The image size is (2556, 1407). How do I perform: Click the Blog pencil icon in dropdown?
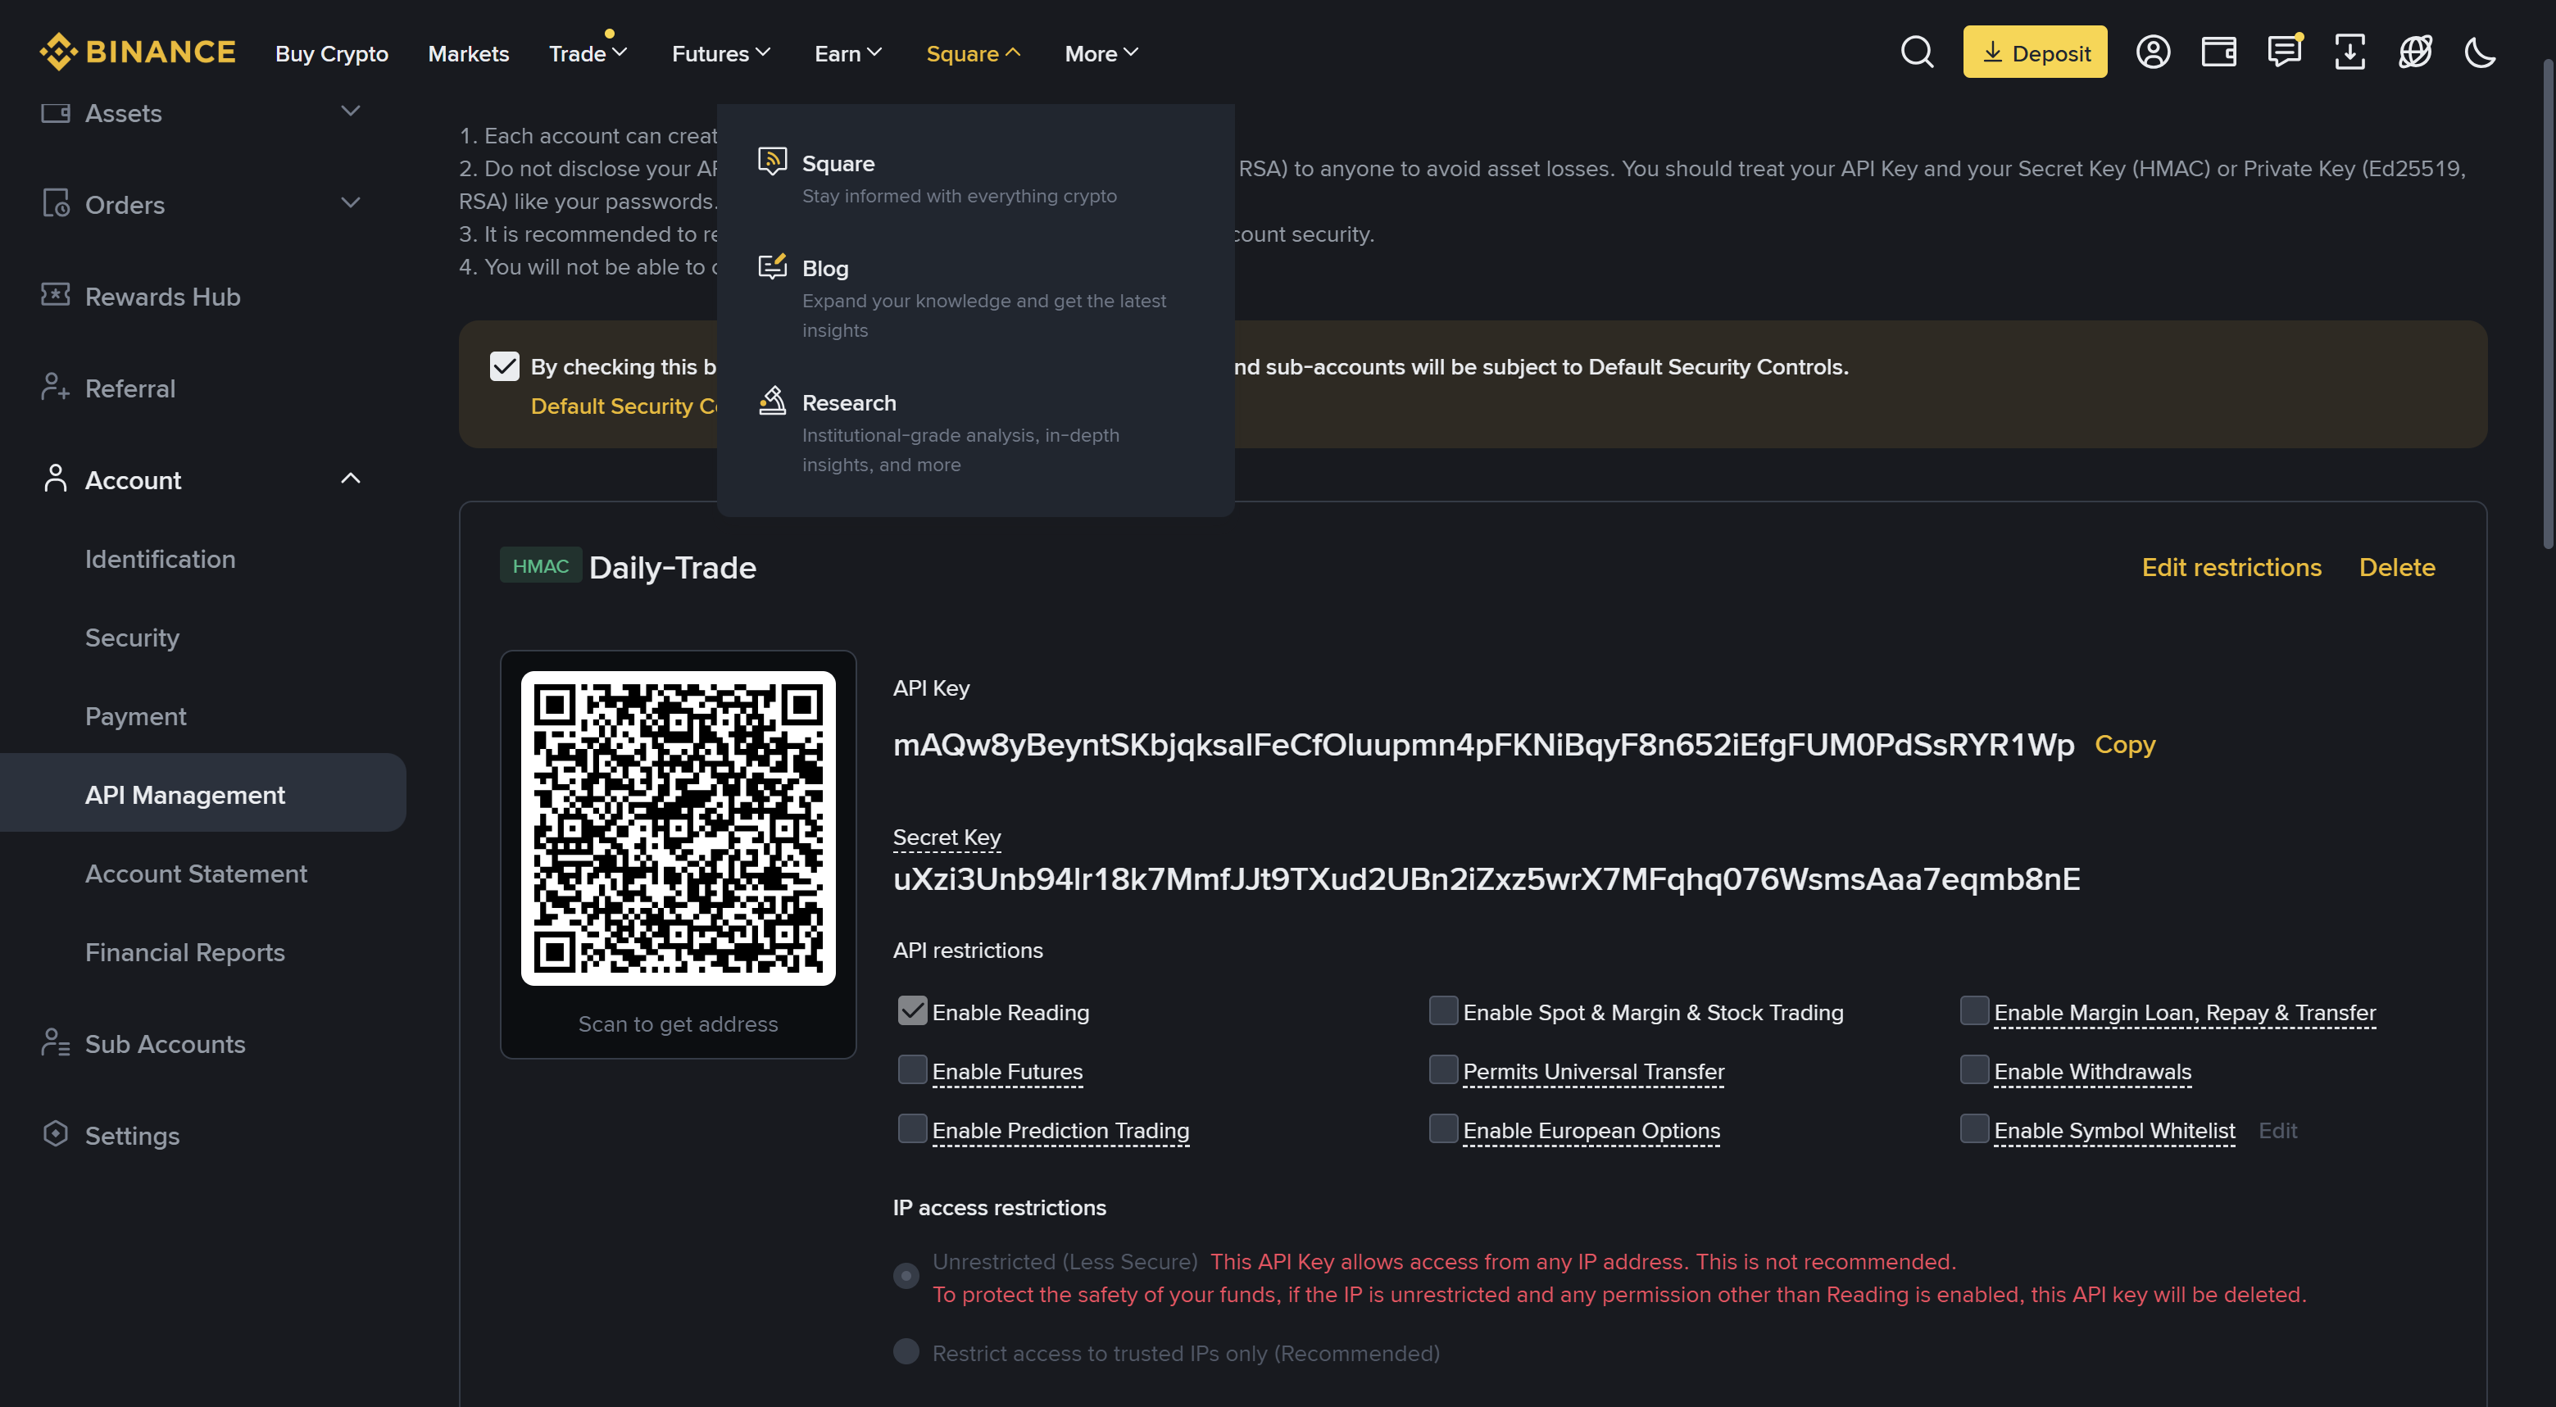point(772,266)
